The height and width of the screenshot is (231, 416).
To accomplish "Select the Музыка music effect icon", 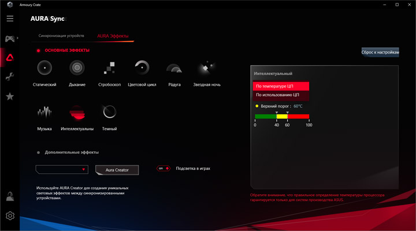I will click(x=44, y=112).
